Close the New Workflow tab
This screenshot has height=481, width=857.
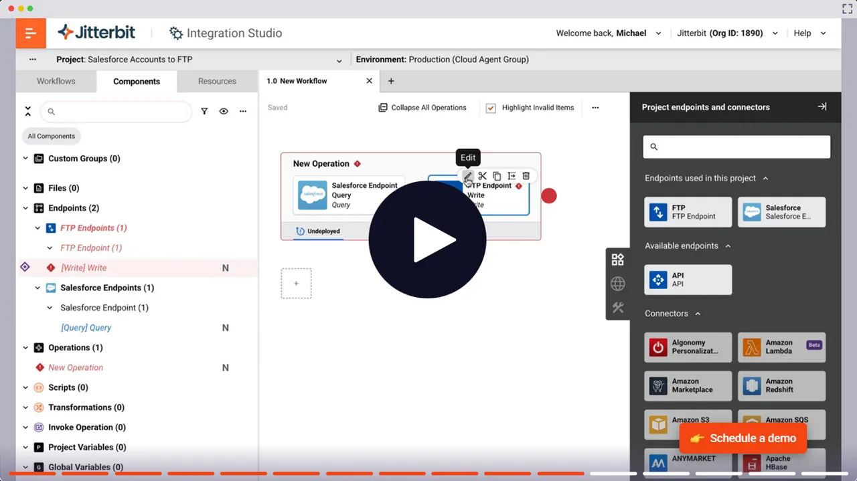(x=369, y=81)
